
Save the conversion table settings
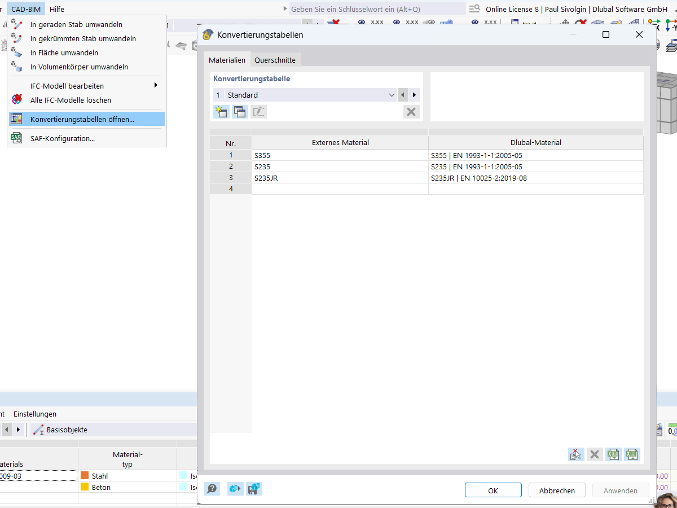click(254, 489)
